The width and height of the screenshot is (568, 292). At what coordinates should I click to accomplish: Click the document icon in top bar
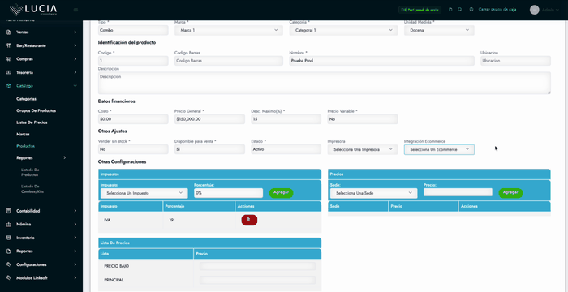tap(450, 10)
